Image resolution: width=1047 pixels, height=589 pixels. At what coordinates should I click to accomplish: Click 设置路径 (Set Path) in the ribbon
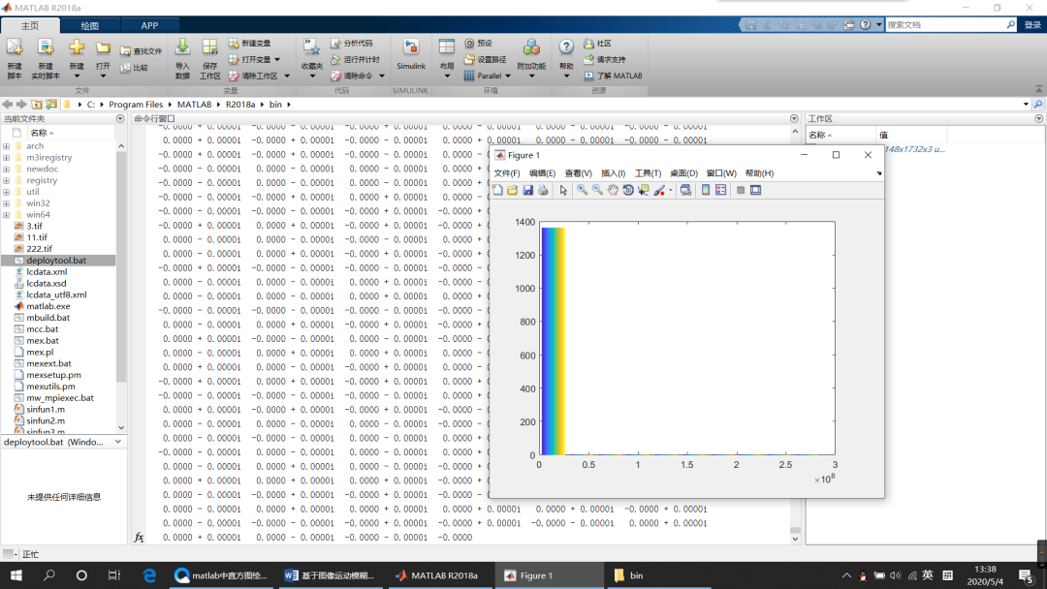tap(486, 59)
